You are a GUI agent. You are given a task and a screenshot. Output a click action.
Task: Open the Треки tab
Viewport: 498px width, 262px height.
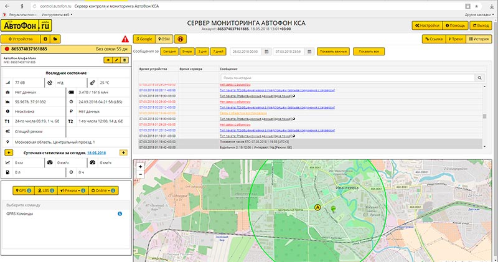[x=456, y=39]
